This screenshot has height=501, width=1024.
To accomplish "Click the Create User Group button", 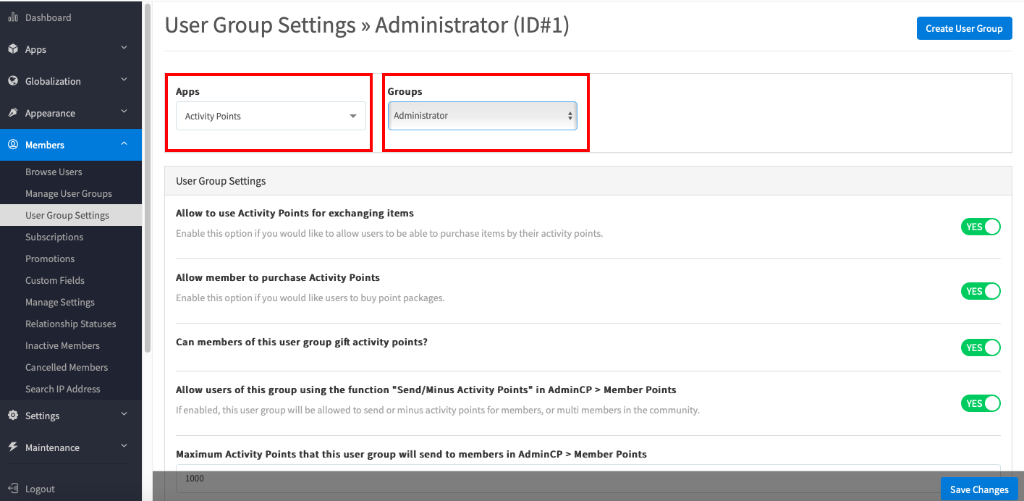I will pyautogui.click(x=964, y=28).
